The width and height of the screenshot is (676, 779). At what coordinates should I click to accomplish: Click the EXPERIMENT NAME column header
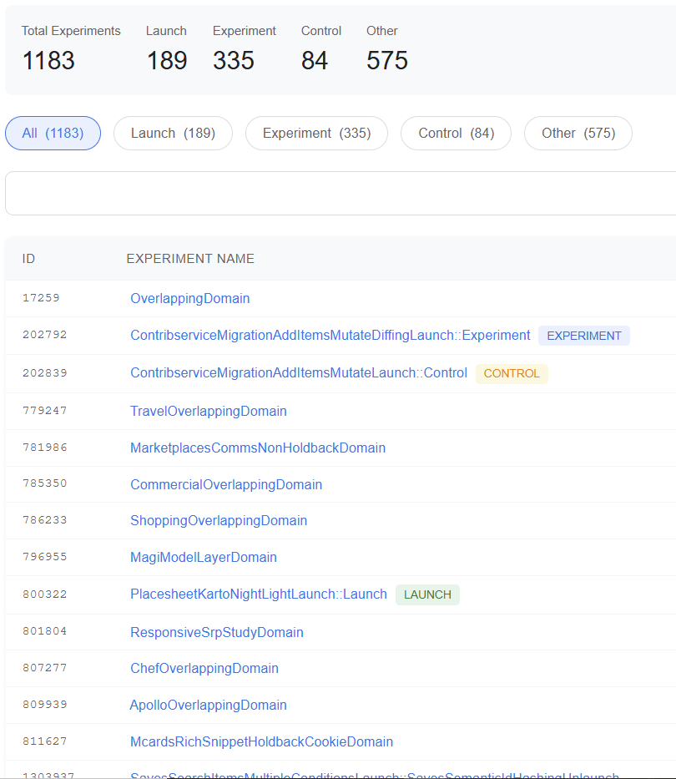click(190, 259)
